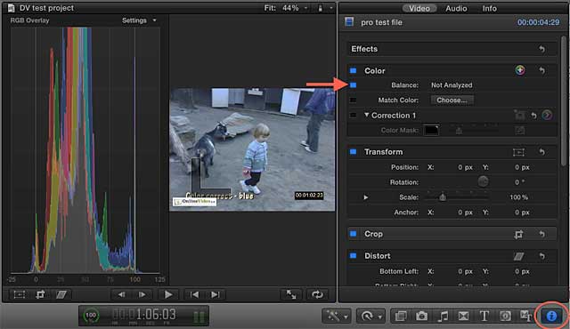Enable the Match Color checkbox

[x=353, y=100]
